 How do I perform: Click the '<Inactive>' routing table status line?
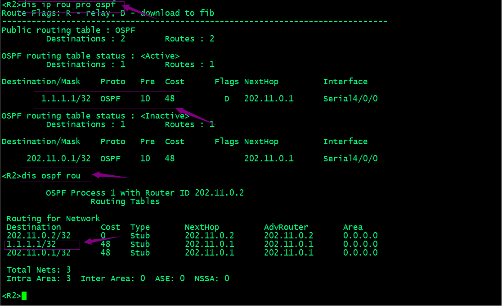coord(96,116)
